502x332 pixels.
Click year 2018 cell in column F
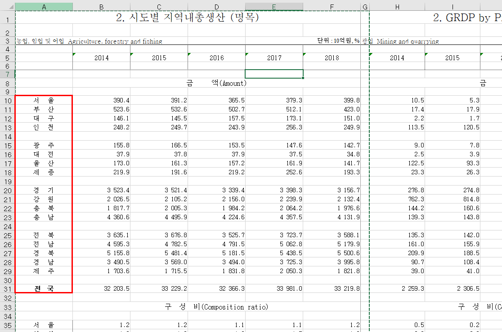pos(332,58)
